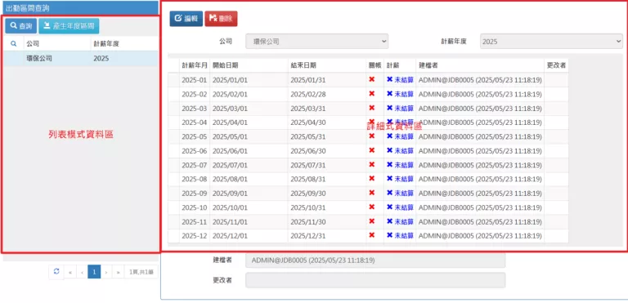Click the 刪除 delete button
This screenshot has width=628, height=303.
pyautogui.click(x=221, y=19)
